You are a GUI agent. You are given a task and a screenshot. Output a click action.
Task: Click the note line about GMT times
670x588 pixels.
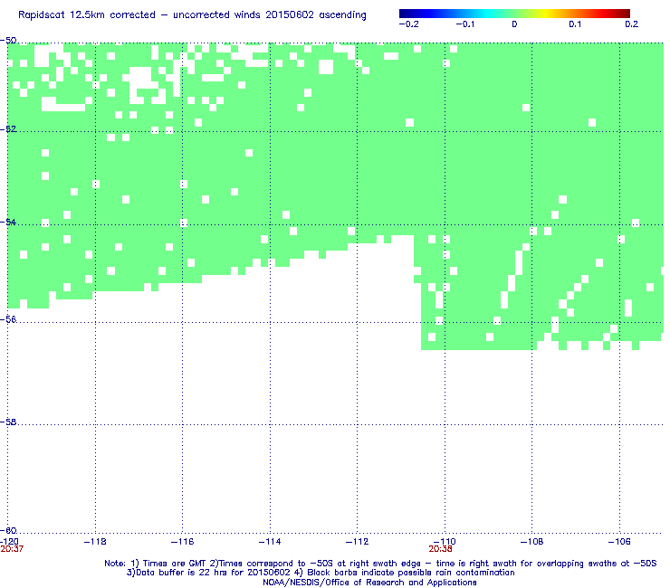coord(380,564)
